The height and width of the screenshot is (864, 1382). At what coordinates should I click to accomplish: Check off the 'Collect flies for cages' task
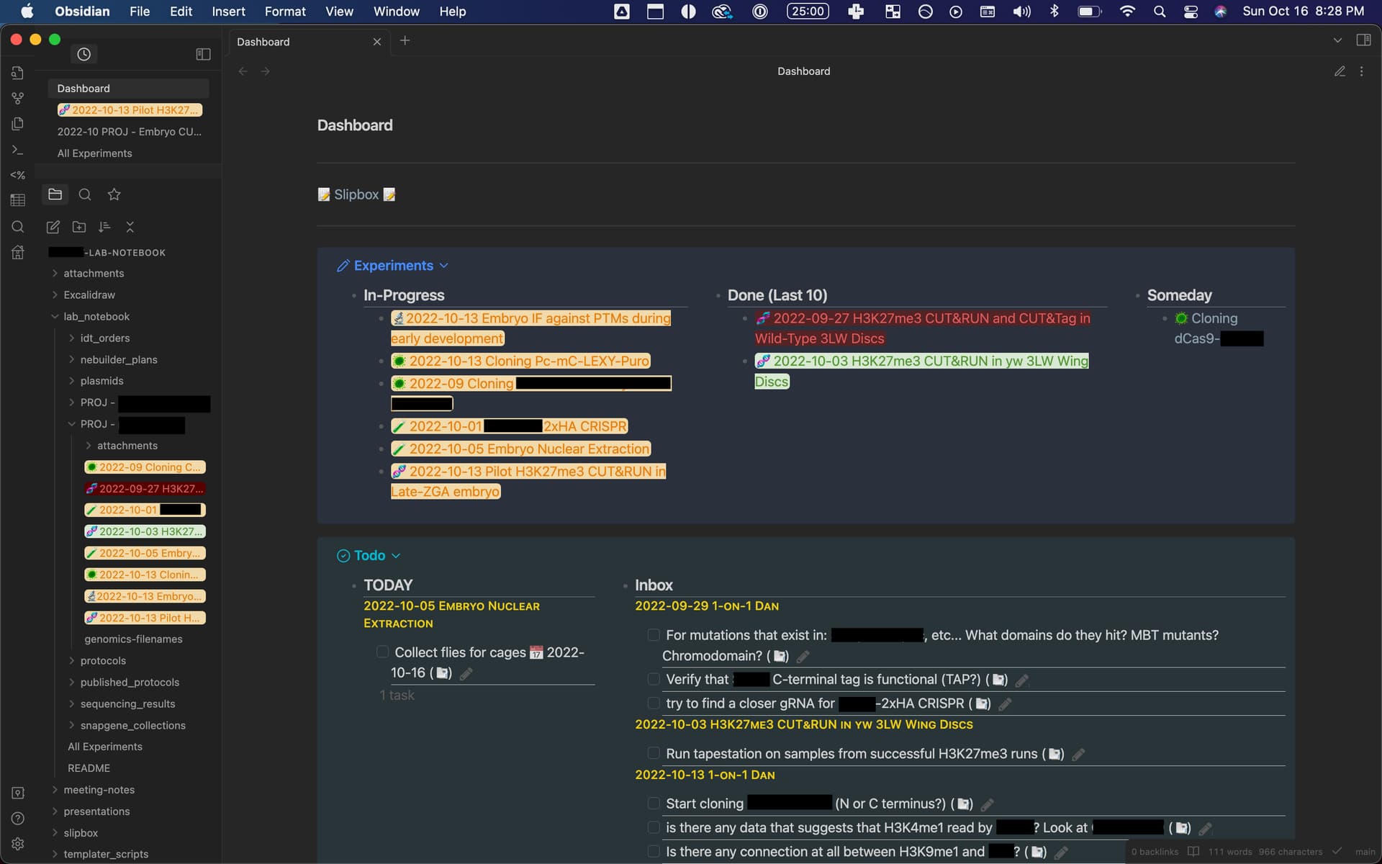pos(382,652)
